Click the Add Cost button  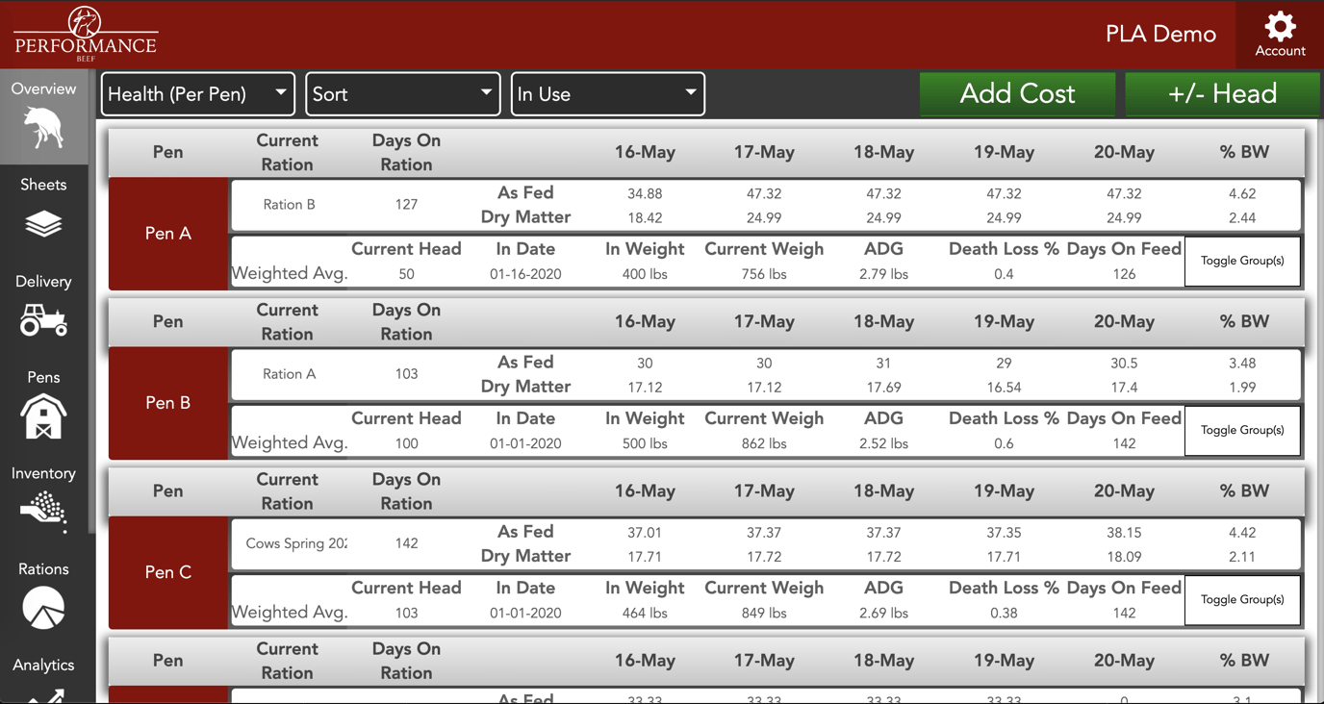tap(1017, 94)
